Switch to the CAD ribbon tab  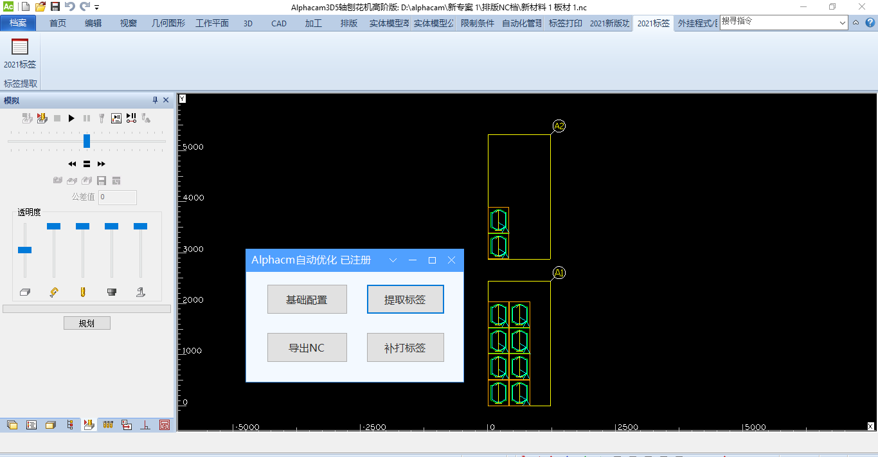[x=279, y=23]
